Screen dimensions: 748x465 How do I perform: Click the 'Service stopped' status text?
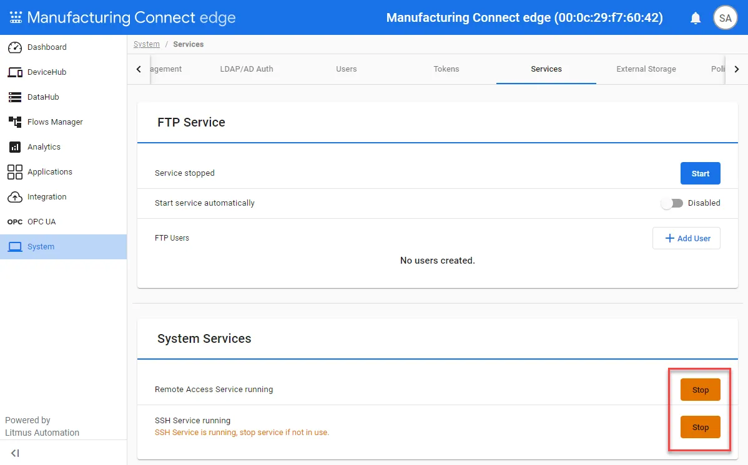pos(185,173)
